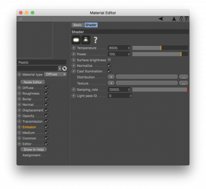Go back with the left arrow icon
Viewport: 206px width, 189px height.
tap(161, 18)
